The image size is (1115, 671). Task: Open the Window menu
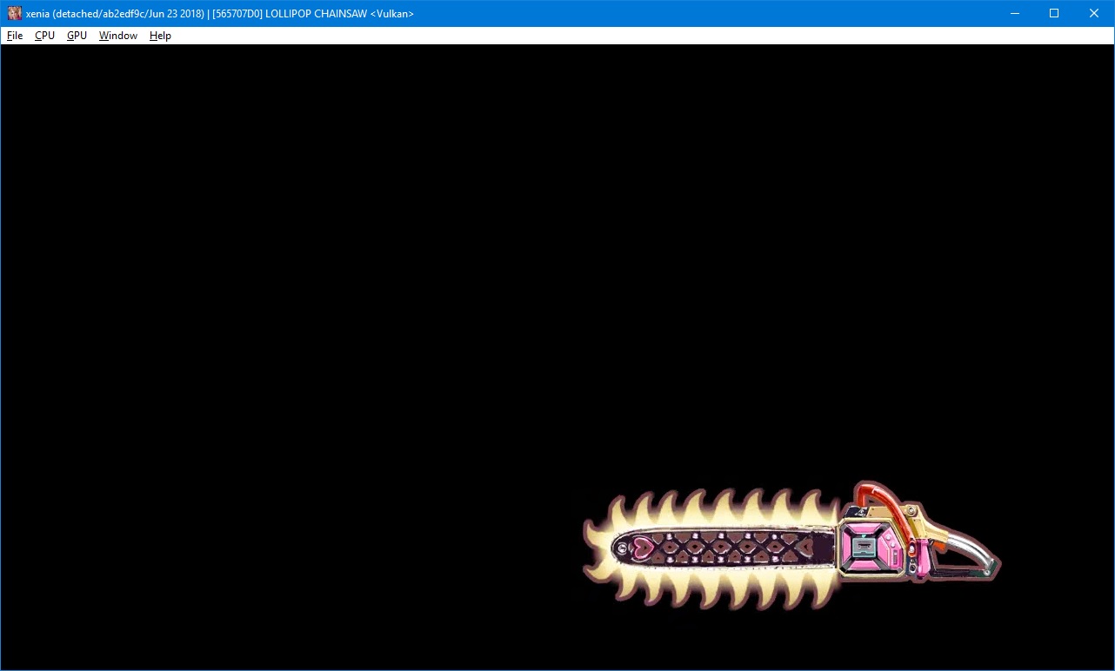click(x=117, y=36)
